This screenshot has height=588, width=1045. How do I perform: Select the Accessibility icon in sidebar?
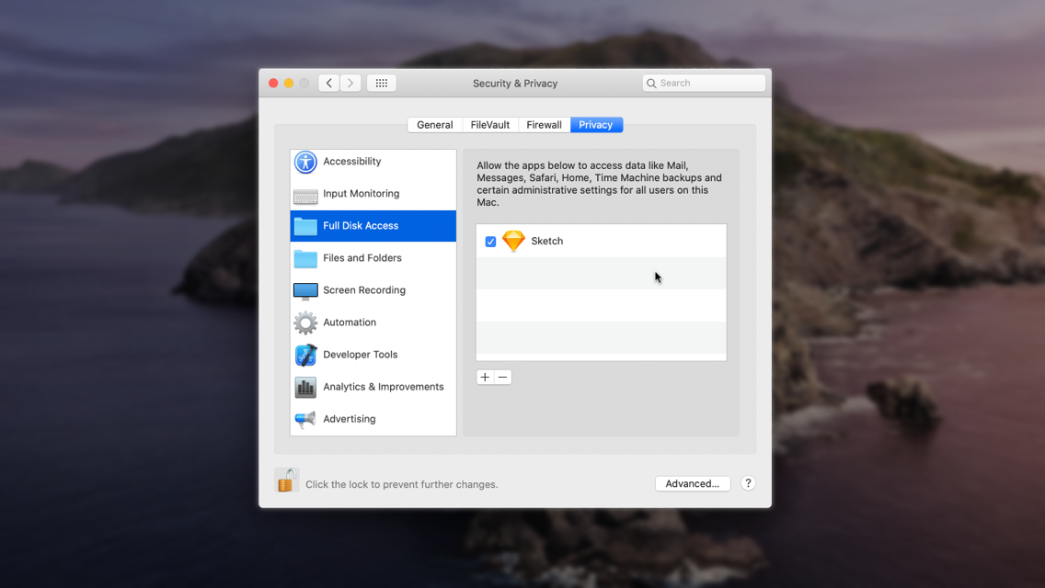pos(305,162)
